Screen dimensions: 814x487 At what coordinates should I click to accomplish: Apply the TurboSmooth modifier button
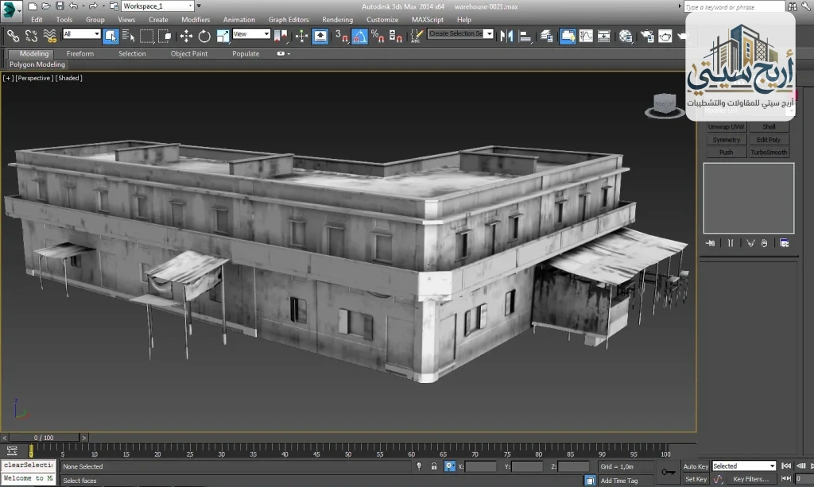[768, 152]
